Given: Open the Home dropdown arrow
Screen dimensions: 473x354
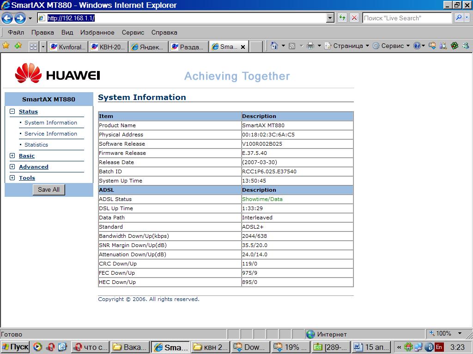Looking at the screenshot, I should [x=283, y=46].
